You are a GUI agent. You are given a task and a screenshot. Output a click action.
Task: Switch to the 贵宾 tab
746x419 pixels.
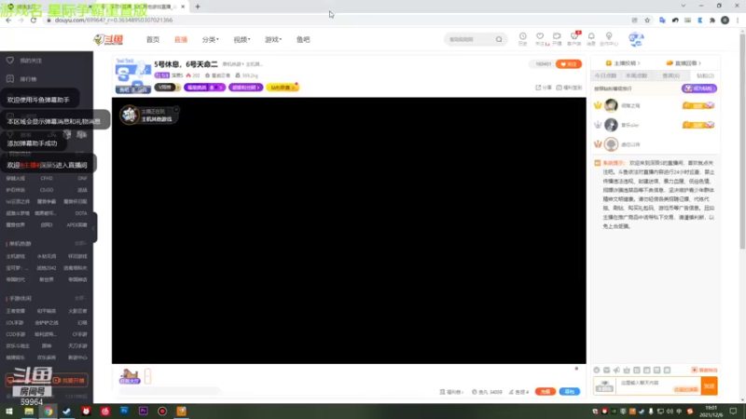(x=670, y=75)
